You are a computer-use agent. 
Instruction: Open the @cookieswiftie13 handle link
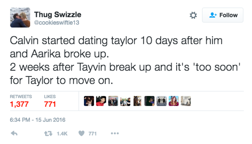pos(57,23)
